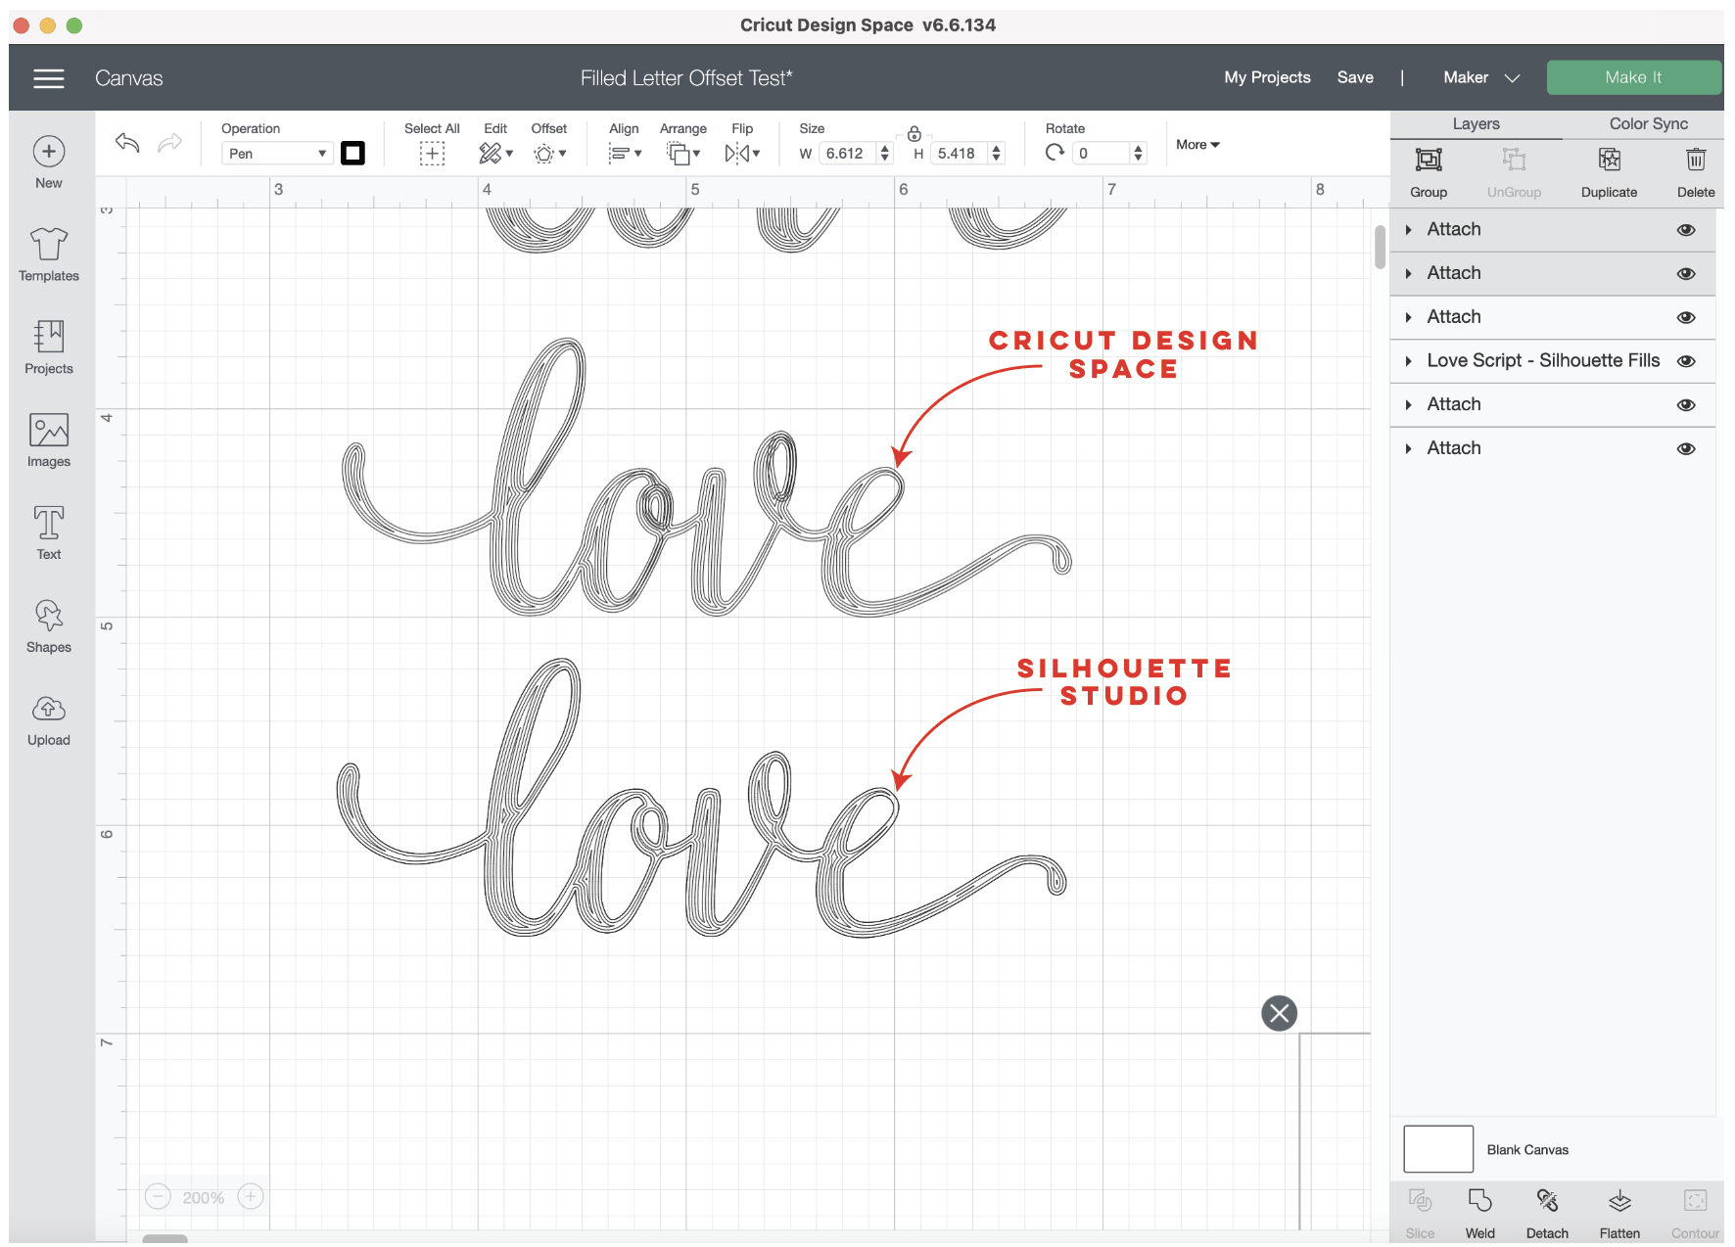The image size is (1735, 1247).
Task: Click the vertical canvas scrollbar
Action: (x=1380, y=247)
